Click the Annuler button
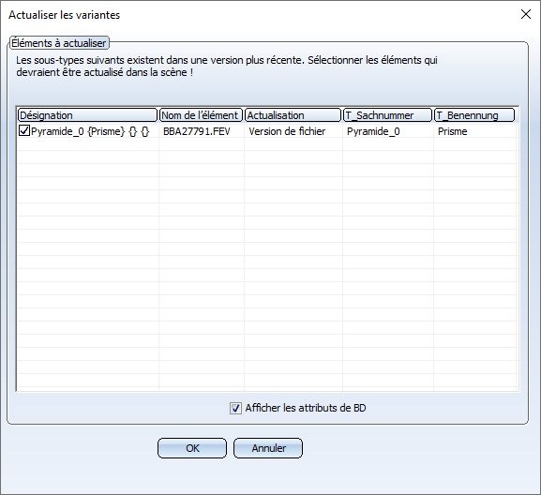The width and height of the screenshot is (541, 495). pos(268,448)
